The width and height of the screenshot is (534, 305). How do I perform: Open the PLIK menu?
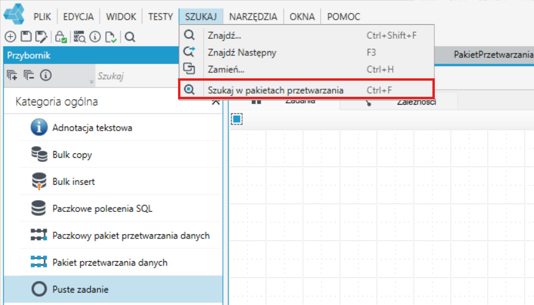click(42, 17)
